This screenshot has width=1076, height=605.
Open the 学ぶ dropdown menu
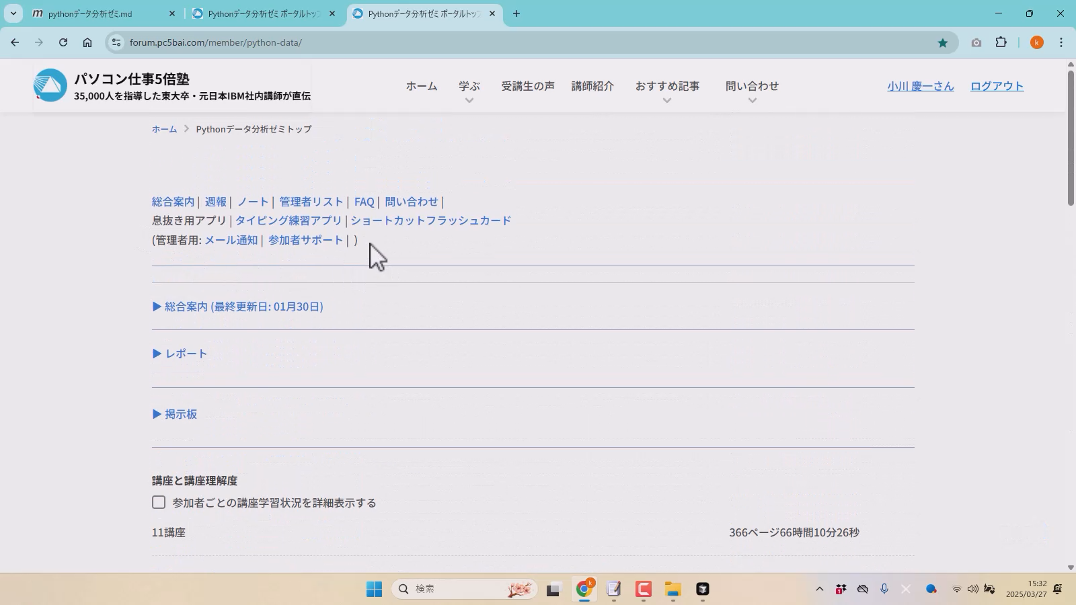coord(469,87)
